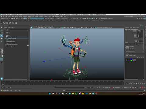Viewport: 146px width, 109px height.
Task: Switch to four-pane viewport layout
Action: [x=2, y=53]
